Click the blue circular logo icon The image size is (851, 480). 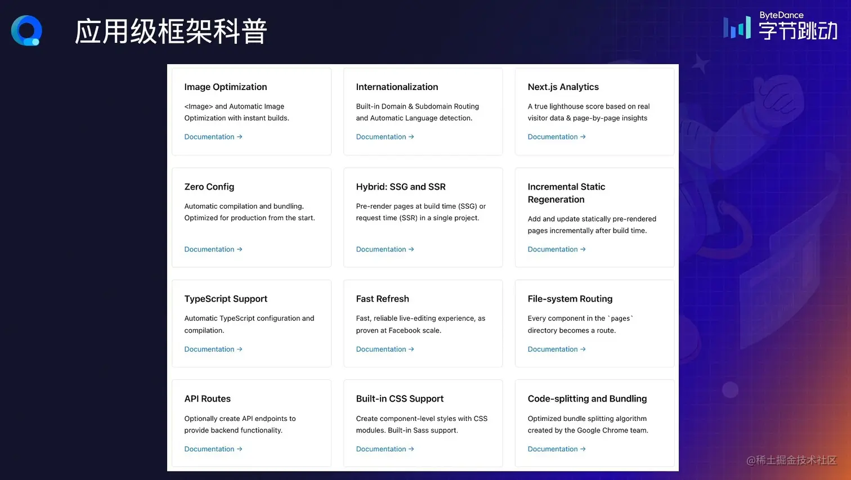pyautogui.click(x=26, y=30)
